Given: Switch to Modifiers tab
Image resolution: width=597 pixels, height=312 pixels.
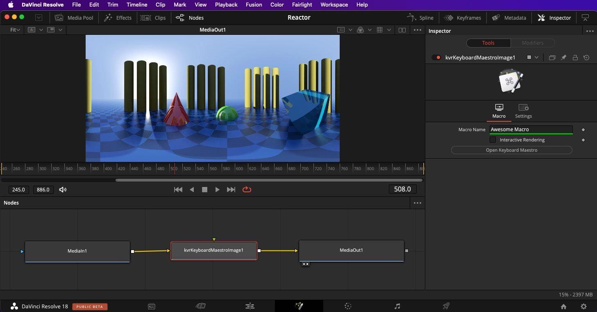Looking at the screenshot, I should (533, 43).
